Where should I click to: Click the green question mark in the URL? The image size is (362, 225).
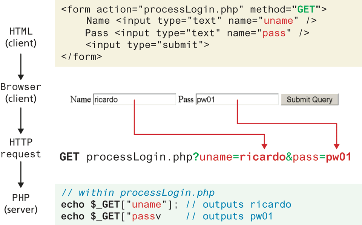[x=196, y=157]
